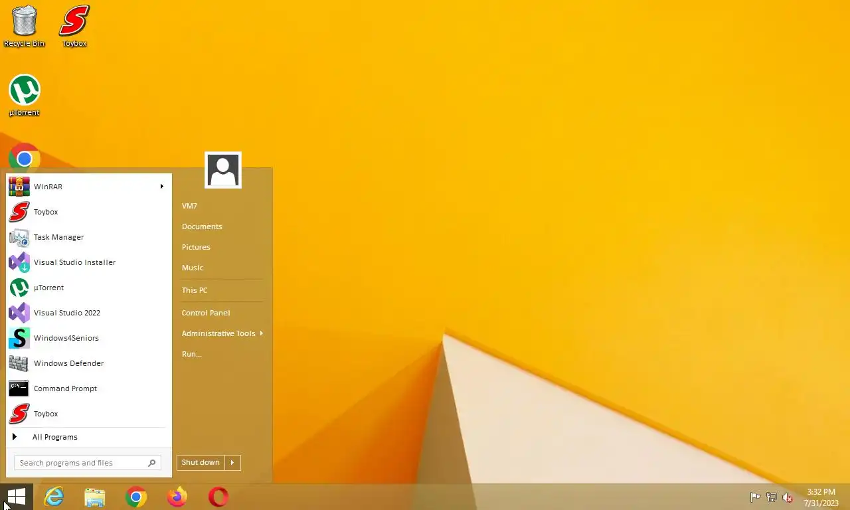Screen dimensions: 850x510
Task: Select the Windows4Seniors label
Action: (66, 338)
